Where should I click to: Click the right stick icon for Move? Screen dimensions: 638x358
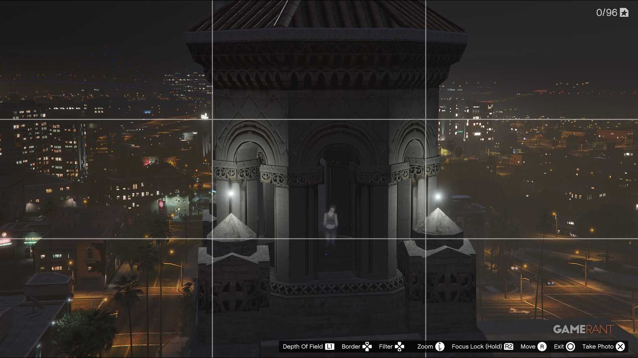pyautogui.click(x=542, y=346)
